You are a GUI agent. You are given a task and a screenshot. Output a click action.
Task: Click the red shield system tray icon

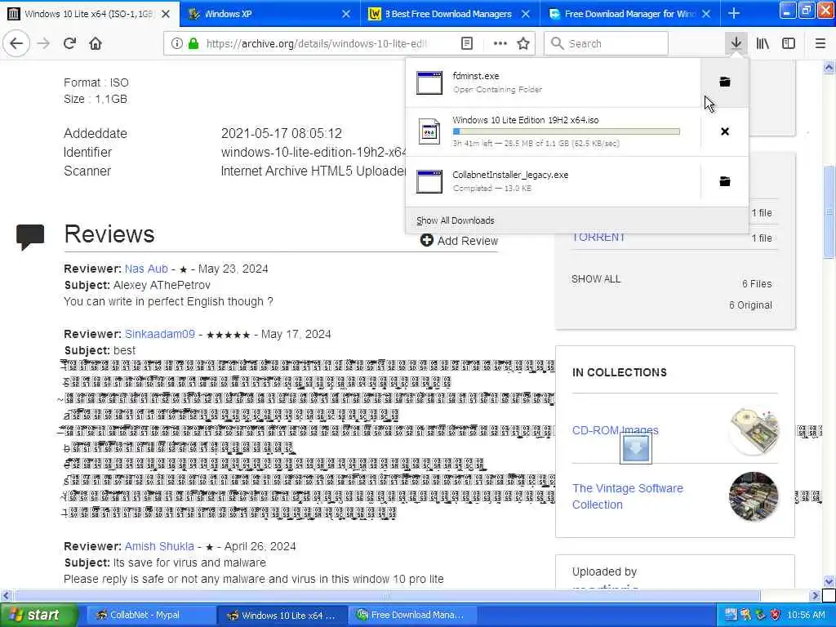point(776,615)
